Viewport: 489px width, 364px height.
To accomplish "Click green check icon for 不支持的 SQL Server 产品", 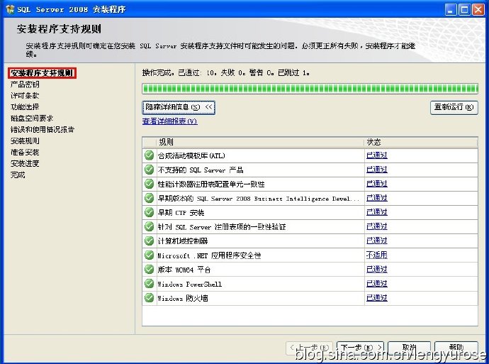I will [150, 170].
